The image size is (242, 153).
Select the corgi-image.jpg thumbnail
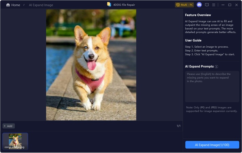15,141
